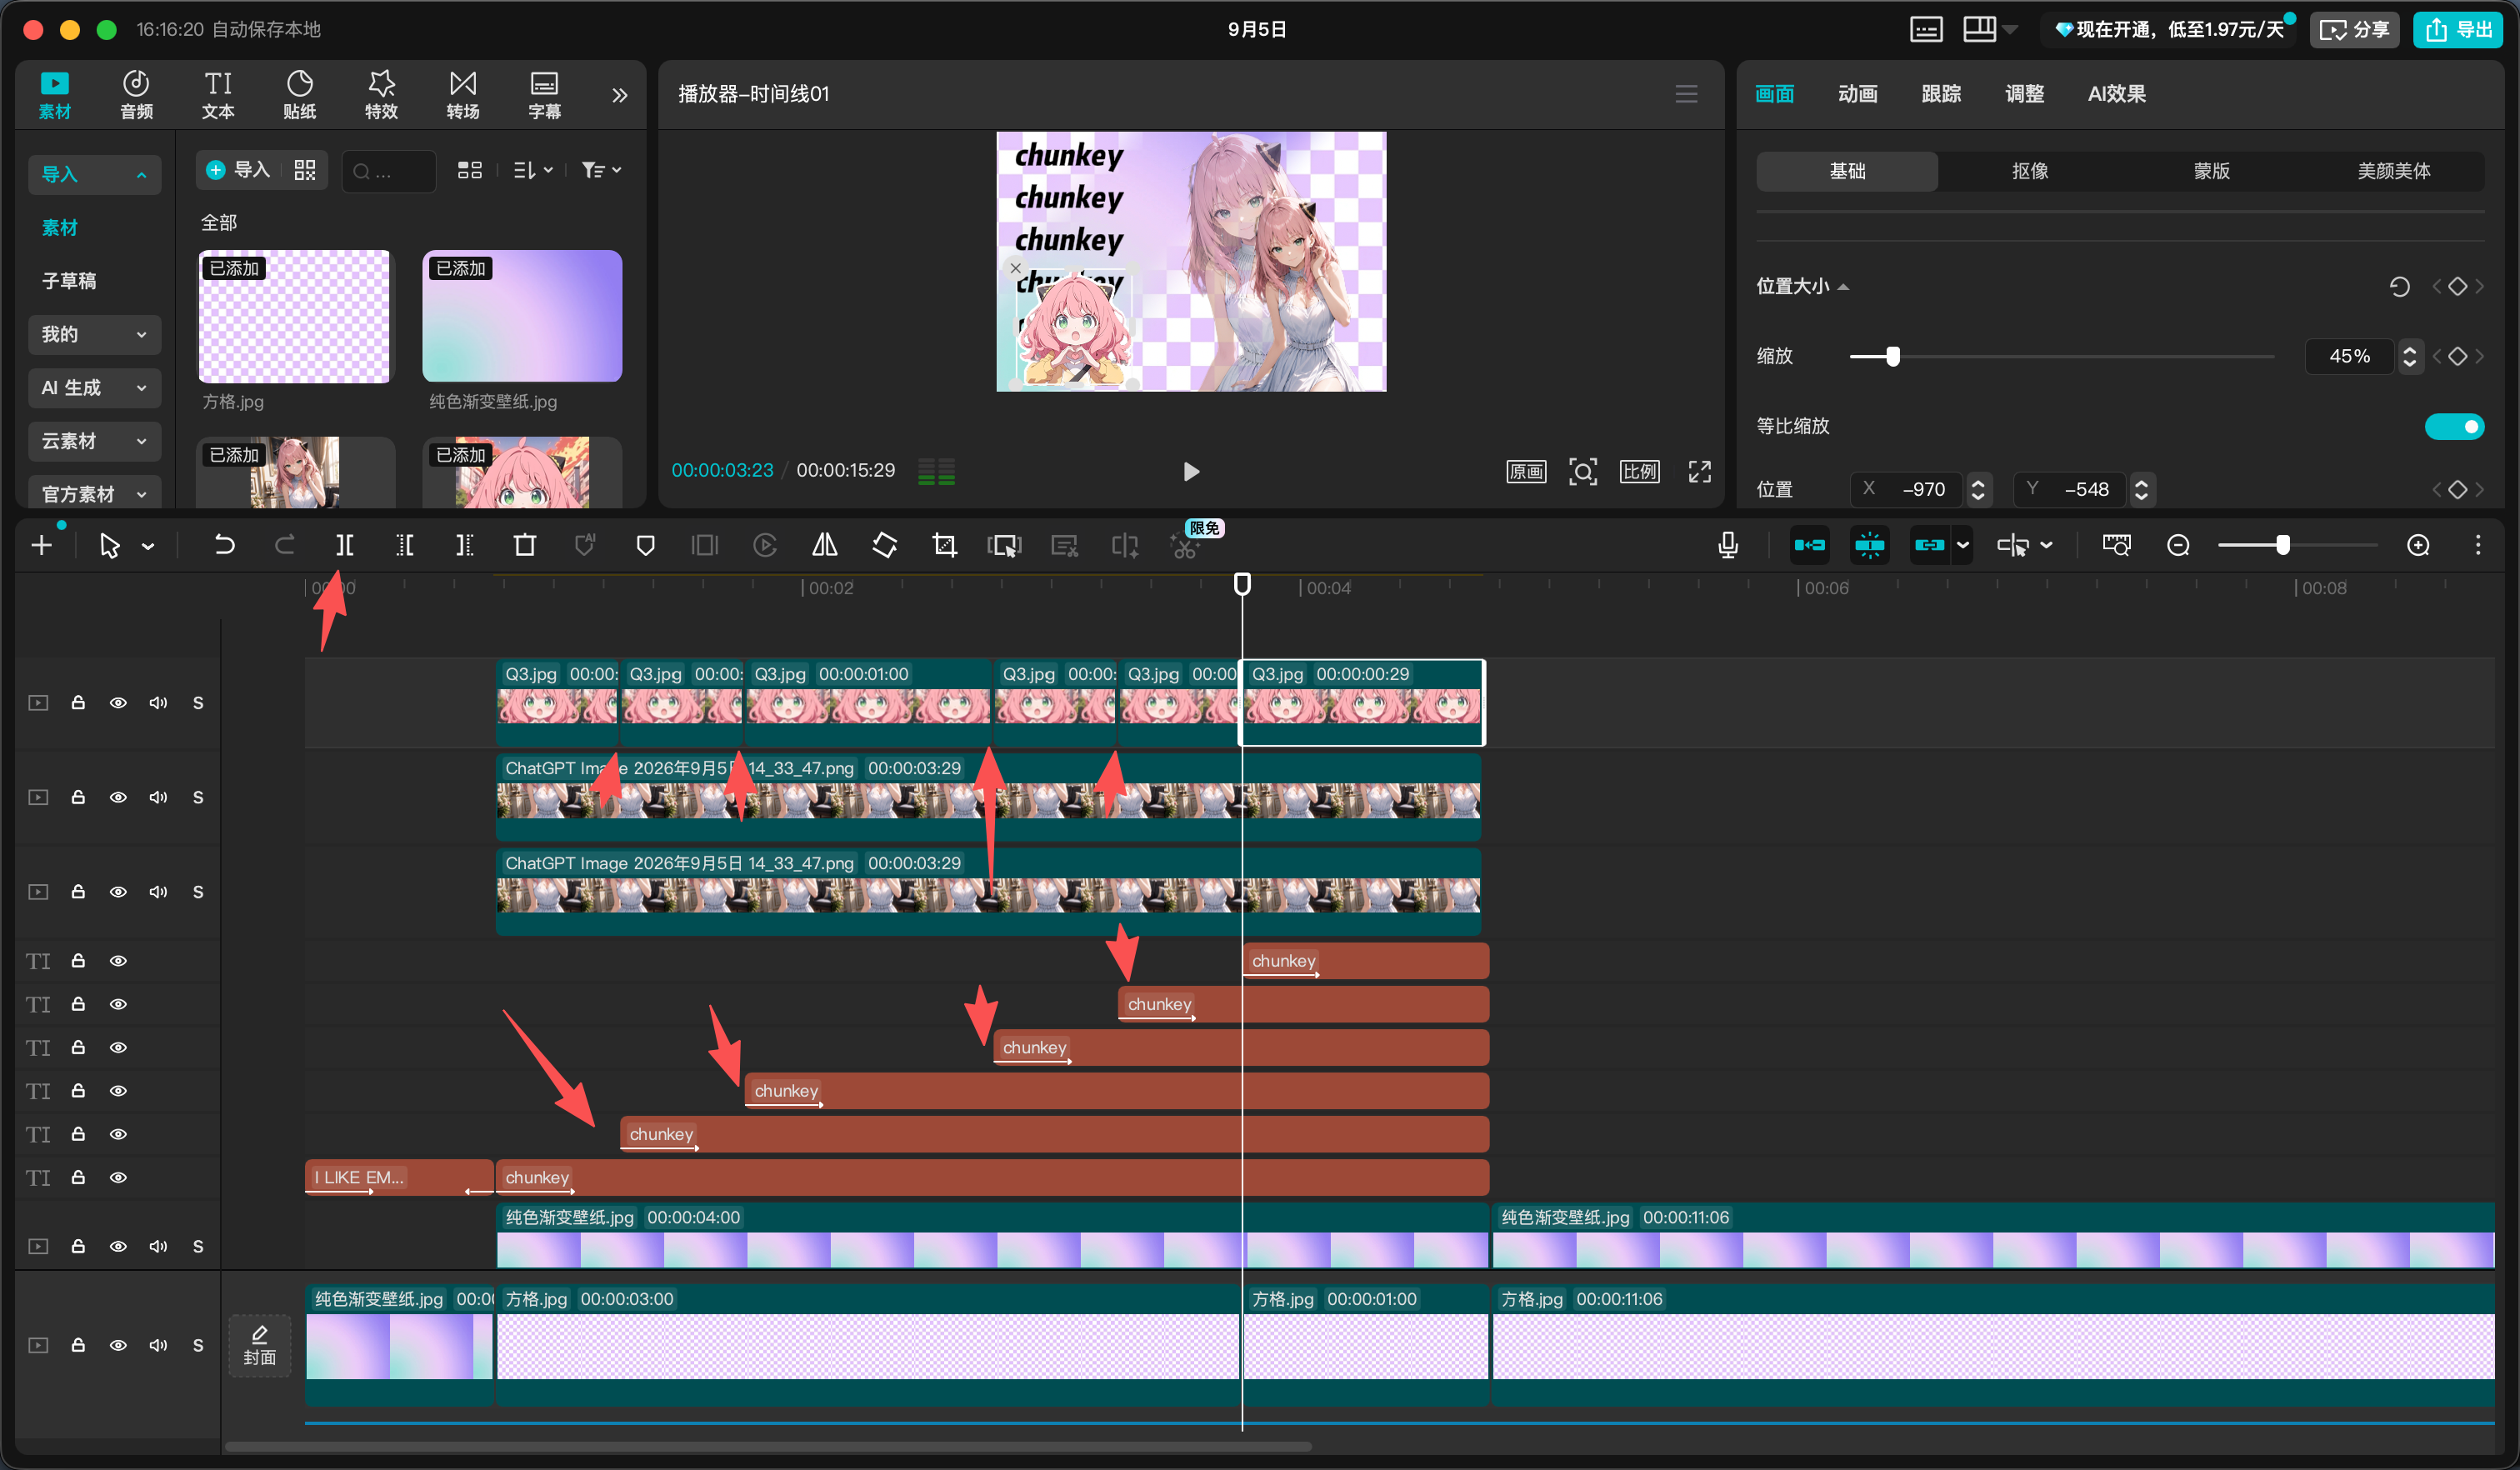The height and width of the screenshot is (1470, 2520).
Task: Click the 分享 share button
Action: point(2354,29)
